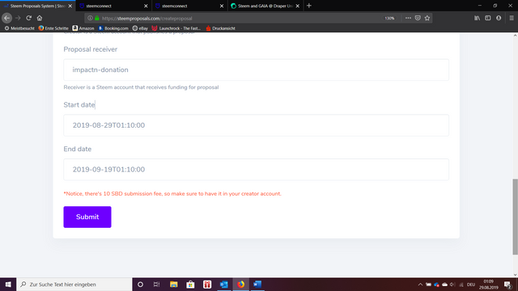Focus the End date input field

pyautogui.click(x=256, y=170)
